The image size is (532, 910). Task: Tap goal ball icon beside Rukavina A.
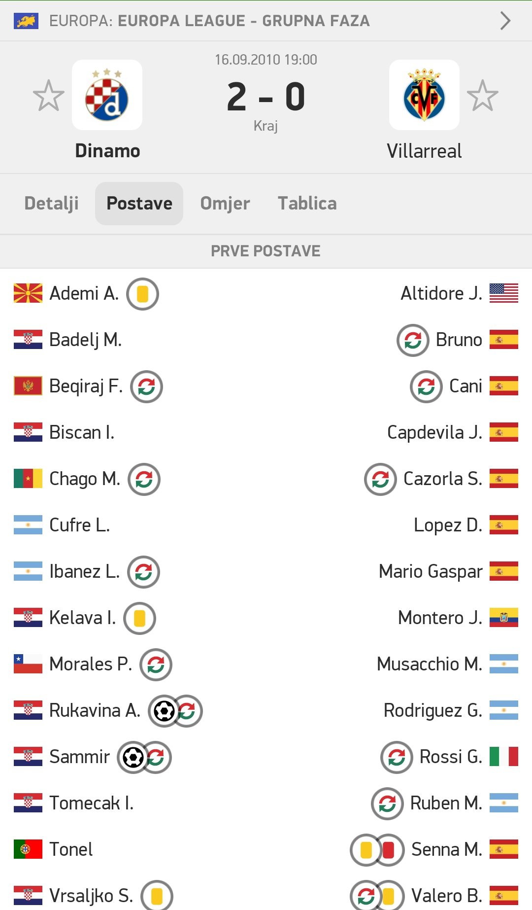pos(164,711)
